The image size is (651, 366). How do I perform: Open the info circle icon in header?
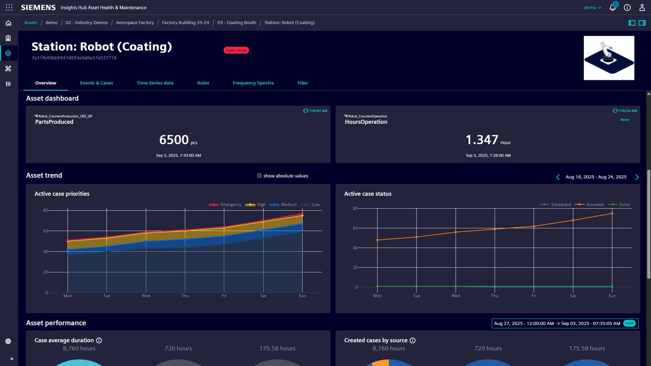(627, 7)
